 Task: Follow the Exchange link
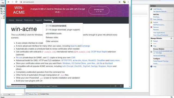[x=85, y=46]
